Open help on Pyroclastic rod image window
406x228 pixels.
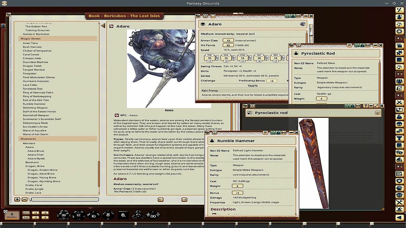366,106
